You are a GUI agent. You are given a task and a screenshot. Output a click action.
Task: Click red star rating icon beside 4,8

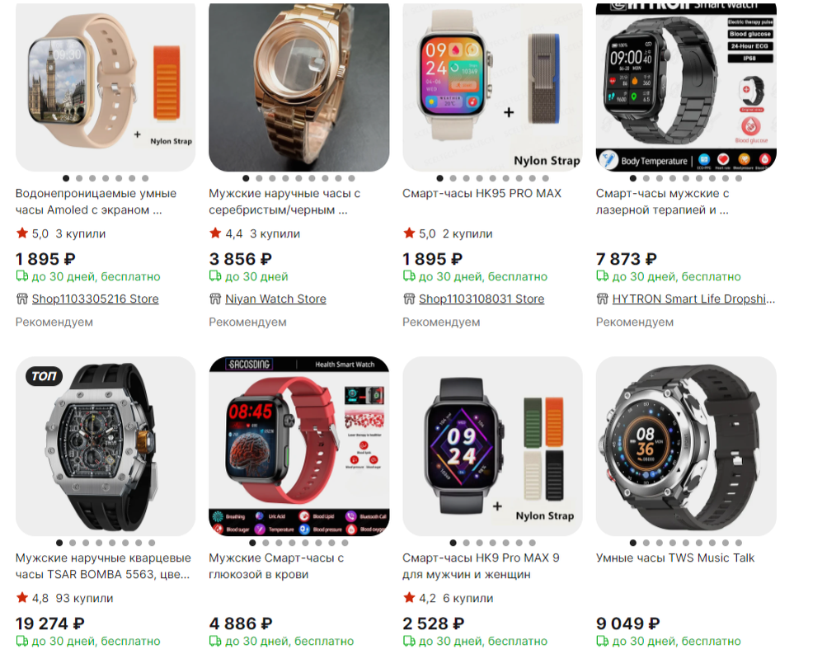pyautogui.click(x=22, y=598)
